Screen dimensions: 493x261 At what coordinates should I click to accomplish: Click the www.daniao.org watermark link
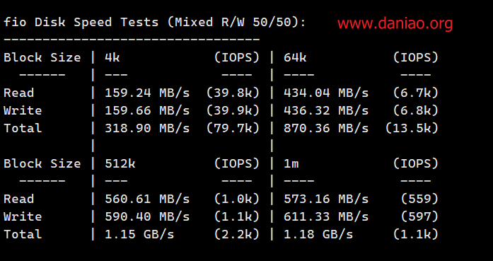pyautogui.click(x=395, y=24)
